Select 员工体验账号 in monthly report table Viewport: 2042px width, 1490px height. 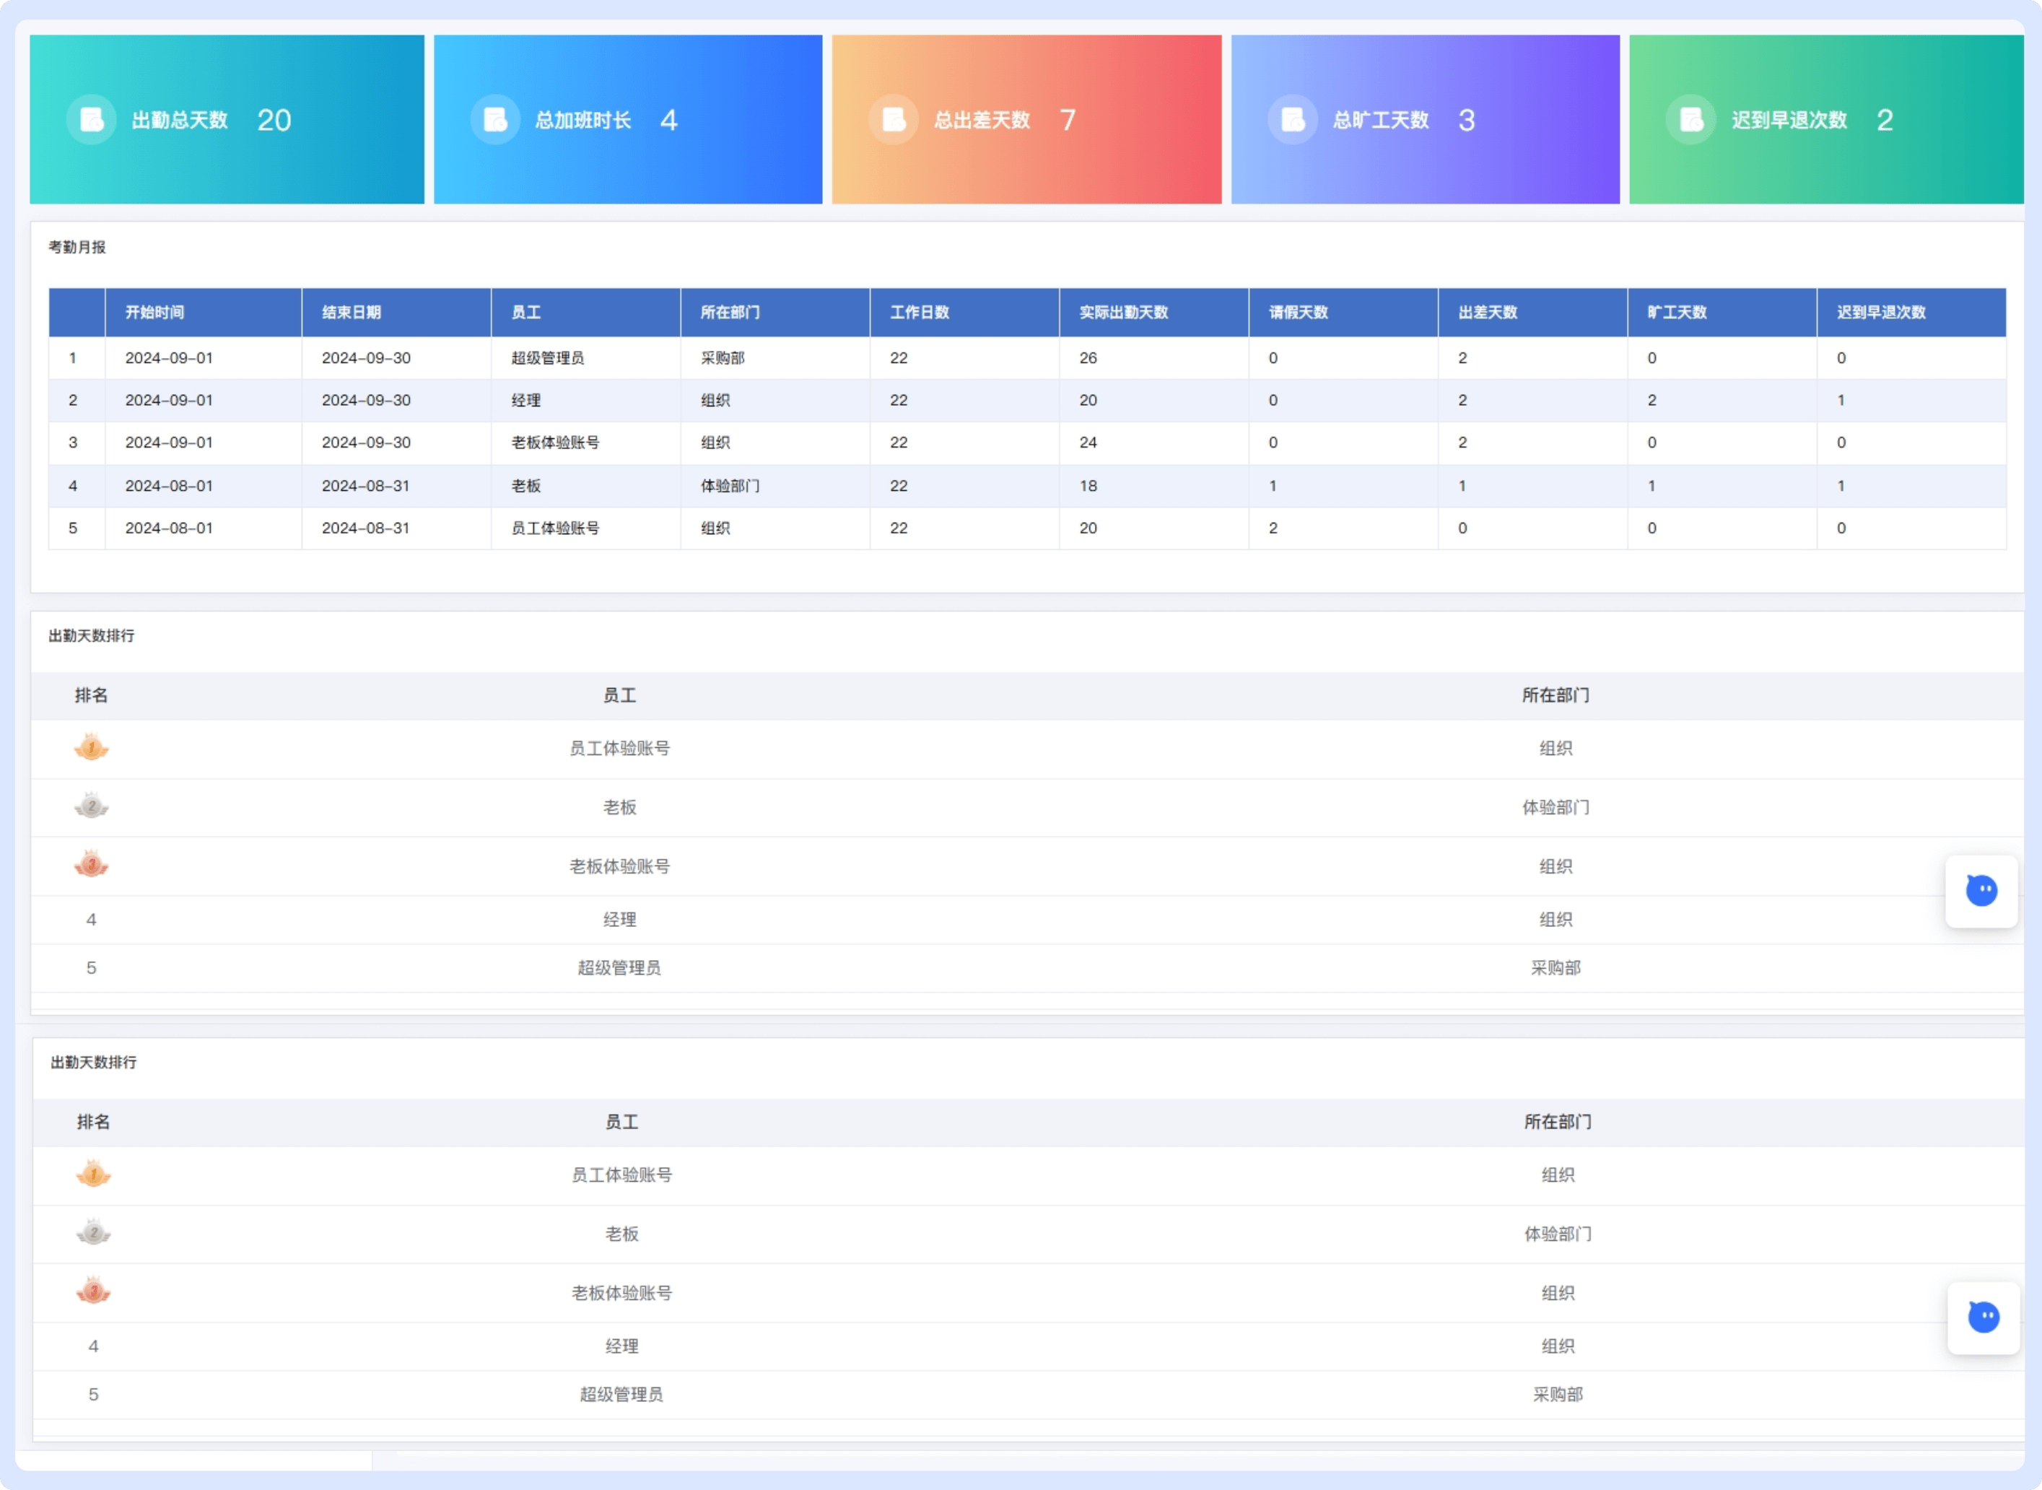[554, 528]
